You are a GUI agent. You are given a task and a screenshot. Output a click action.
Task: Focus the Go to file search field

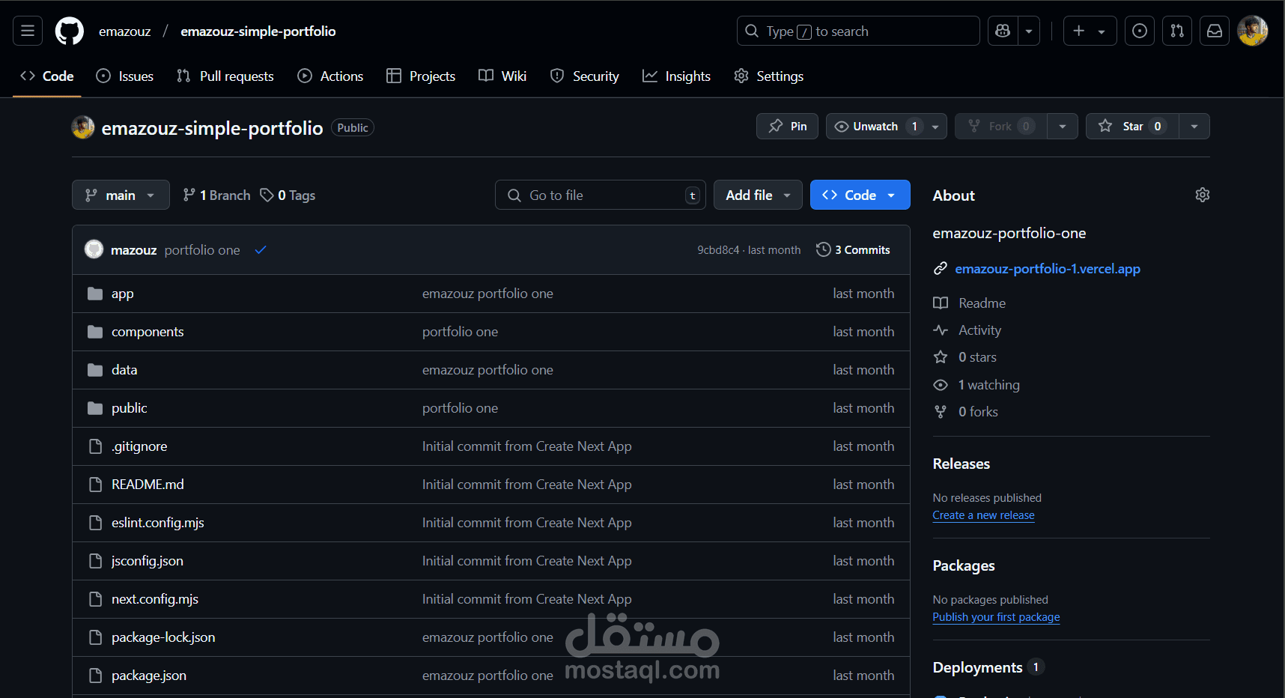tap(601, 195)
